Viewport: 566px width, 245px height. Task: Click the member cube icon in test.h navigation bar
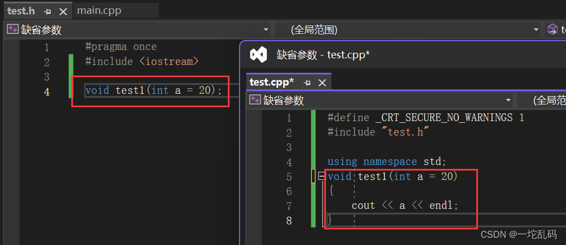552,29
